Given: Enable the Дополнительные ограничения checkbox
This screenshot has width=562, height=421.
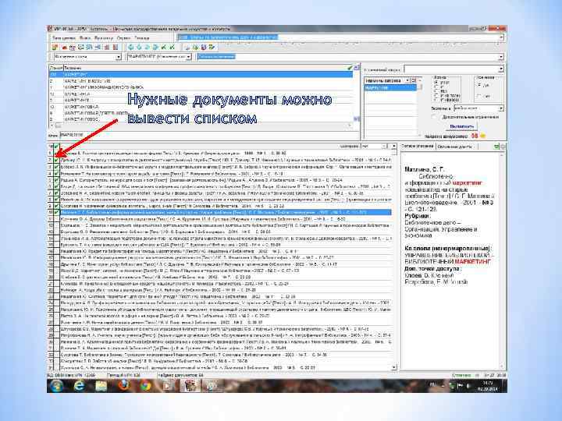Looking at the screenshot, I should click(x=435, y=117).
